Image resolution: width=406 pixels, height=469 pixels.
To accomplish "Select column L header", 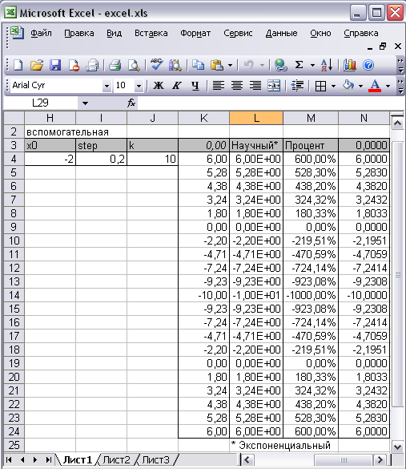I will click(x=256, y=118).
